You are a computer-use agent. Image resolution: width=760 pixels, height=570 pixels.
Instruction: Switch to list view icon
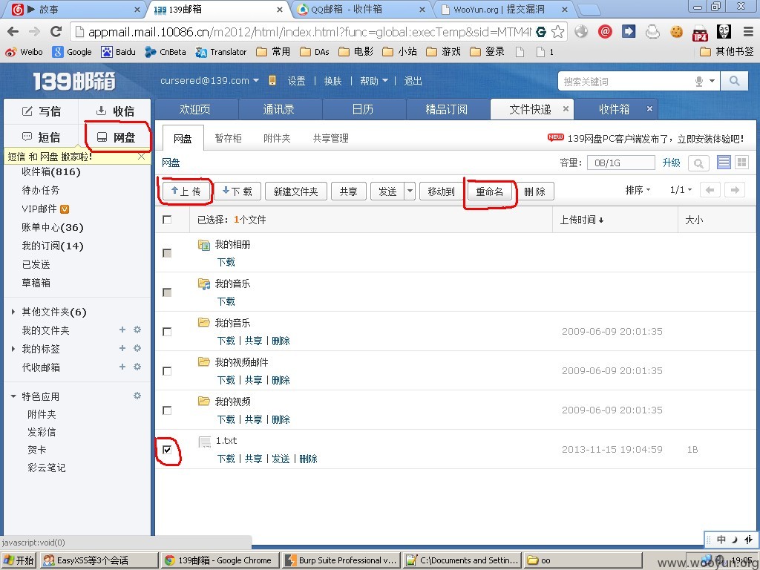[x=724, y=163]
